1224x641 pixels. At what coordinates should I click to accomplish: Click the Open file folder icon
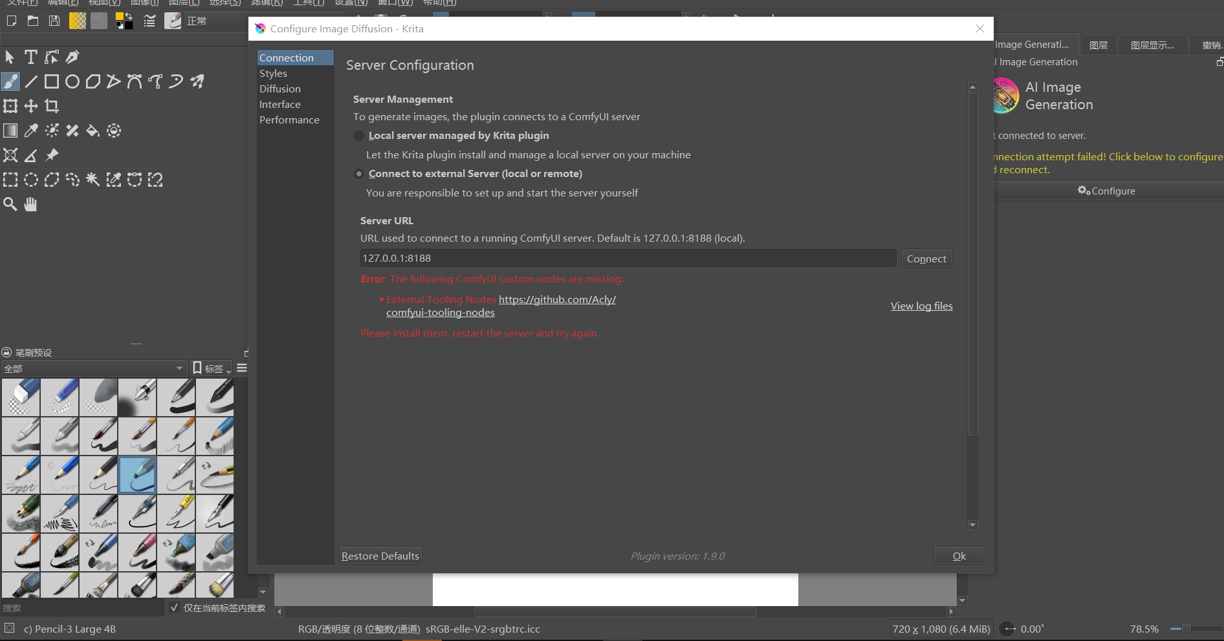(x=33, y=21)
